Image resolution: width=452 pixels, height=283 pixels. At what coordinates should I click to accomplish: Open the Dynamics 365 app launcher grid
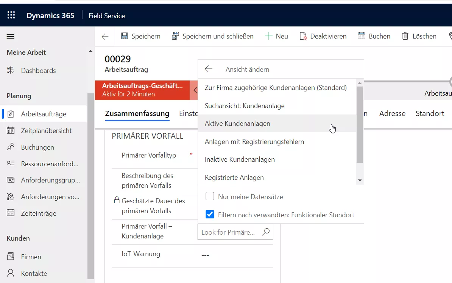pyautogui.click(x=11, y=15)
